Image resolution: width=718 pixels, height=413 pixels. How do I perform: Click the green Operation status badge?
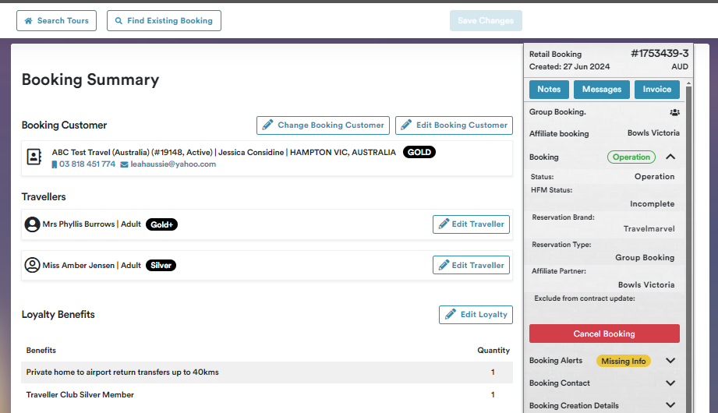pyautogui.click(x=631, y=157)
